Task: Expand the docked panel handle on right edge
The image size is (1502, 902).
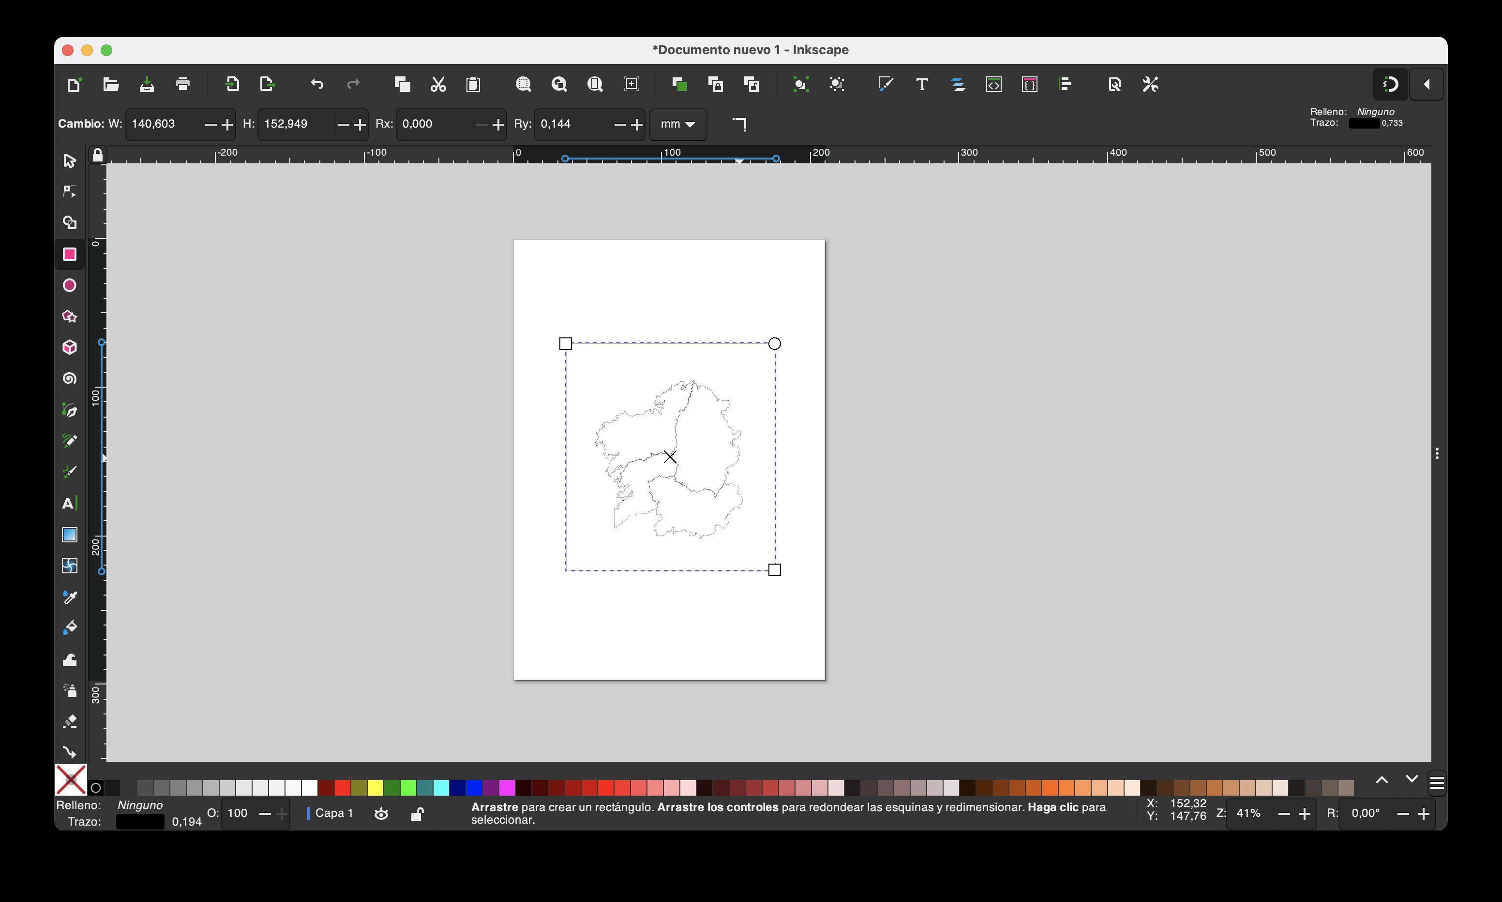Action: tap(1437, 453)
